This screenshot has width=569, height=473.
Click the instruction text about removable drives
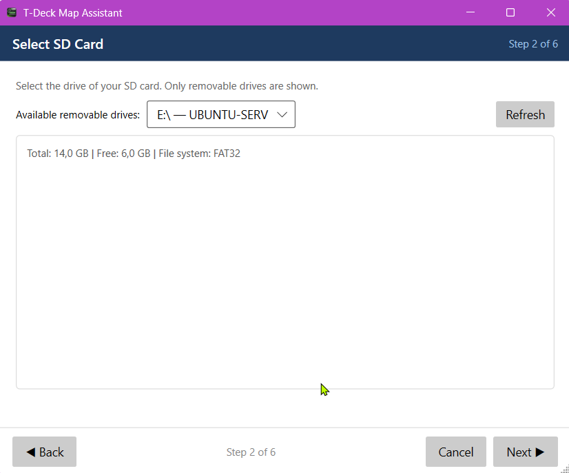click(x=167, y=86)
